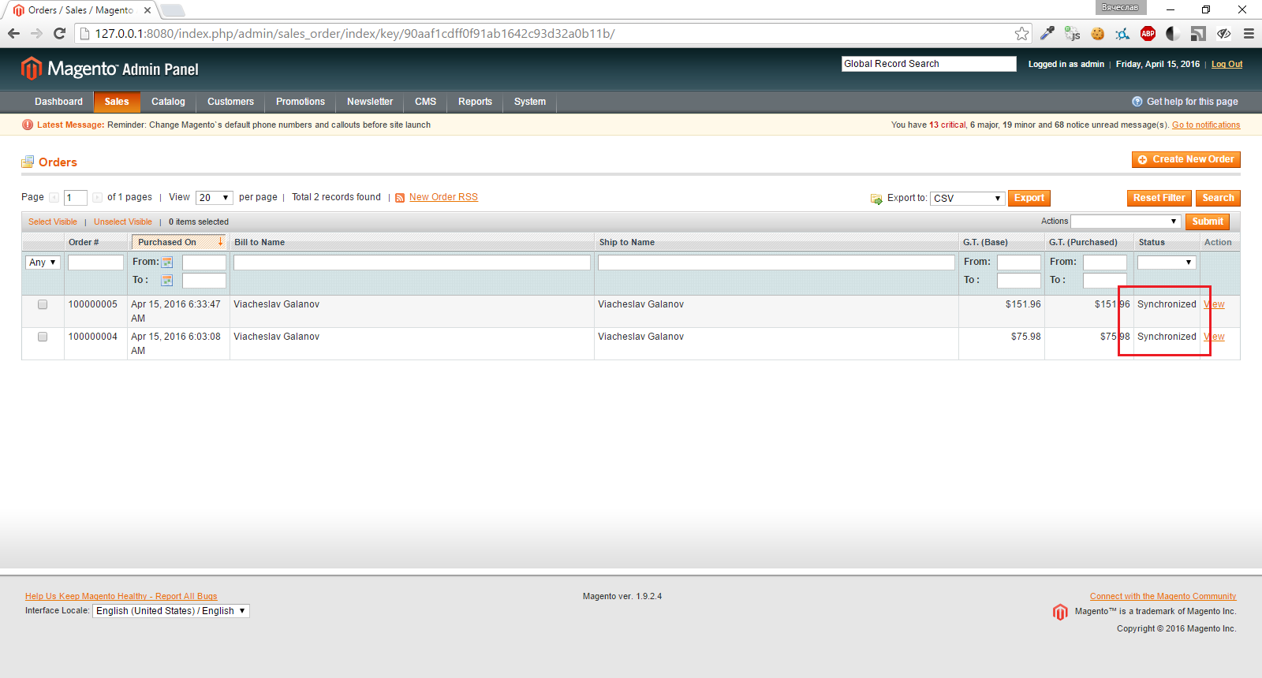Click the Reset Filter button
The width and height of the screenshot is (1262, 678).
pyautogui.click(x=1159, y=199)
